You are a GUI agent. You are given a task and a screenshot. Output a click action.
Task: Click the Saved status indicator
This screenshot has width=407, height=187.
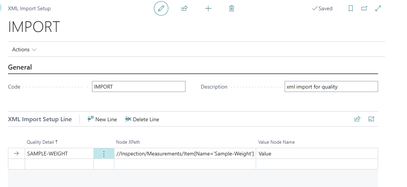322,8
